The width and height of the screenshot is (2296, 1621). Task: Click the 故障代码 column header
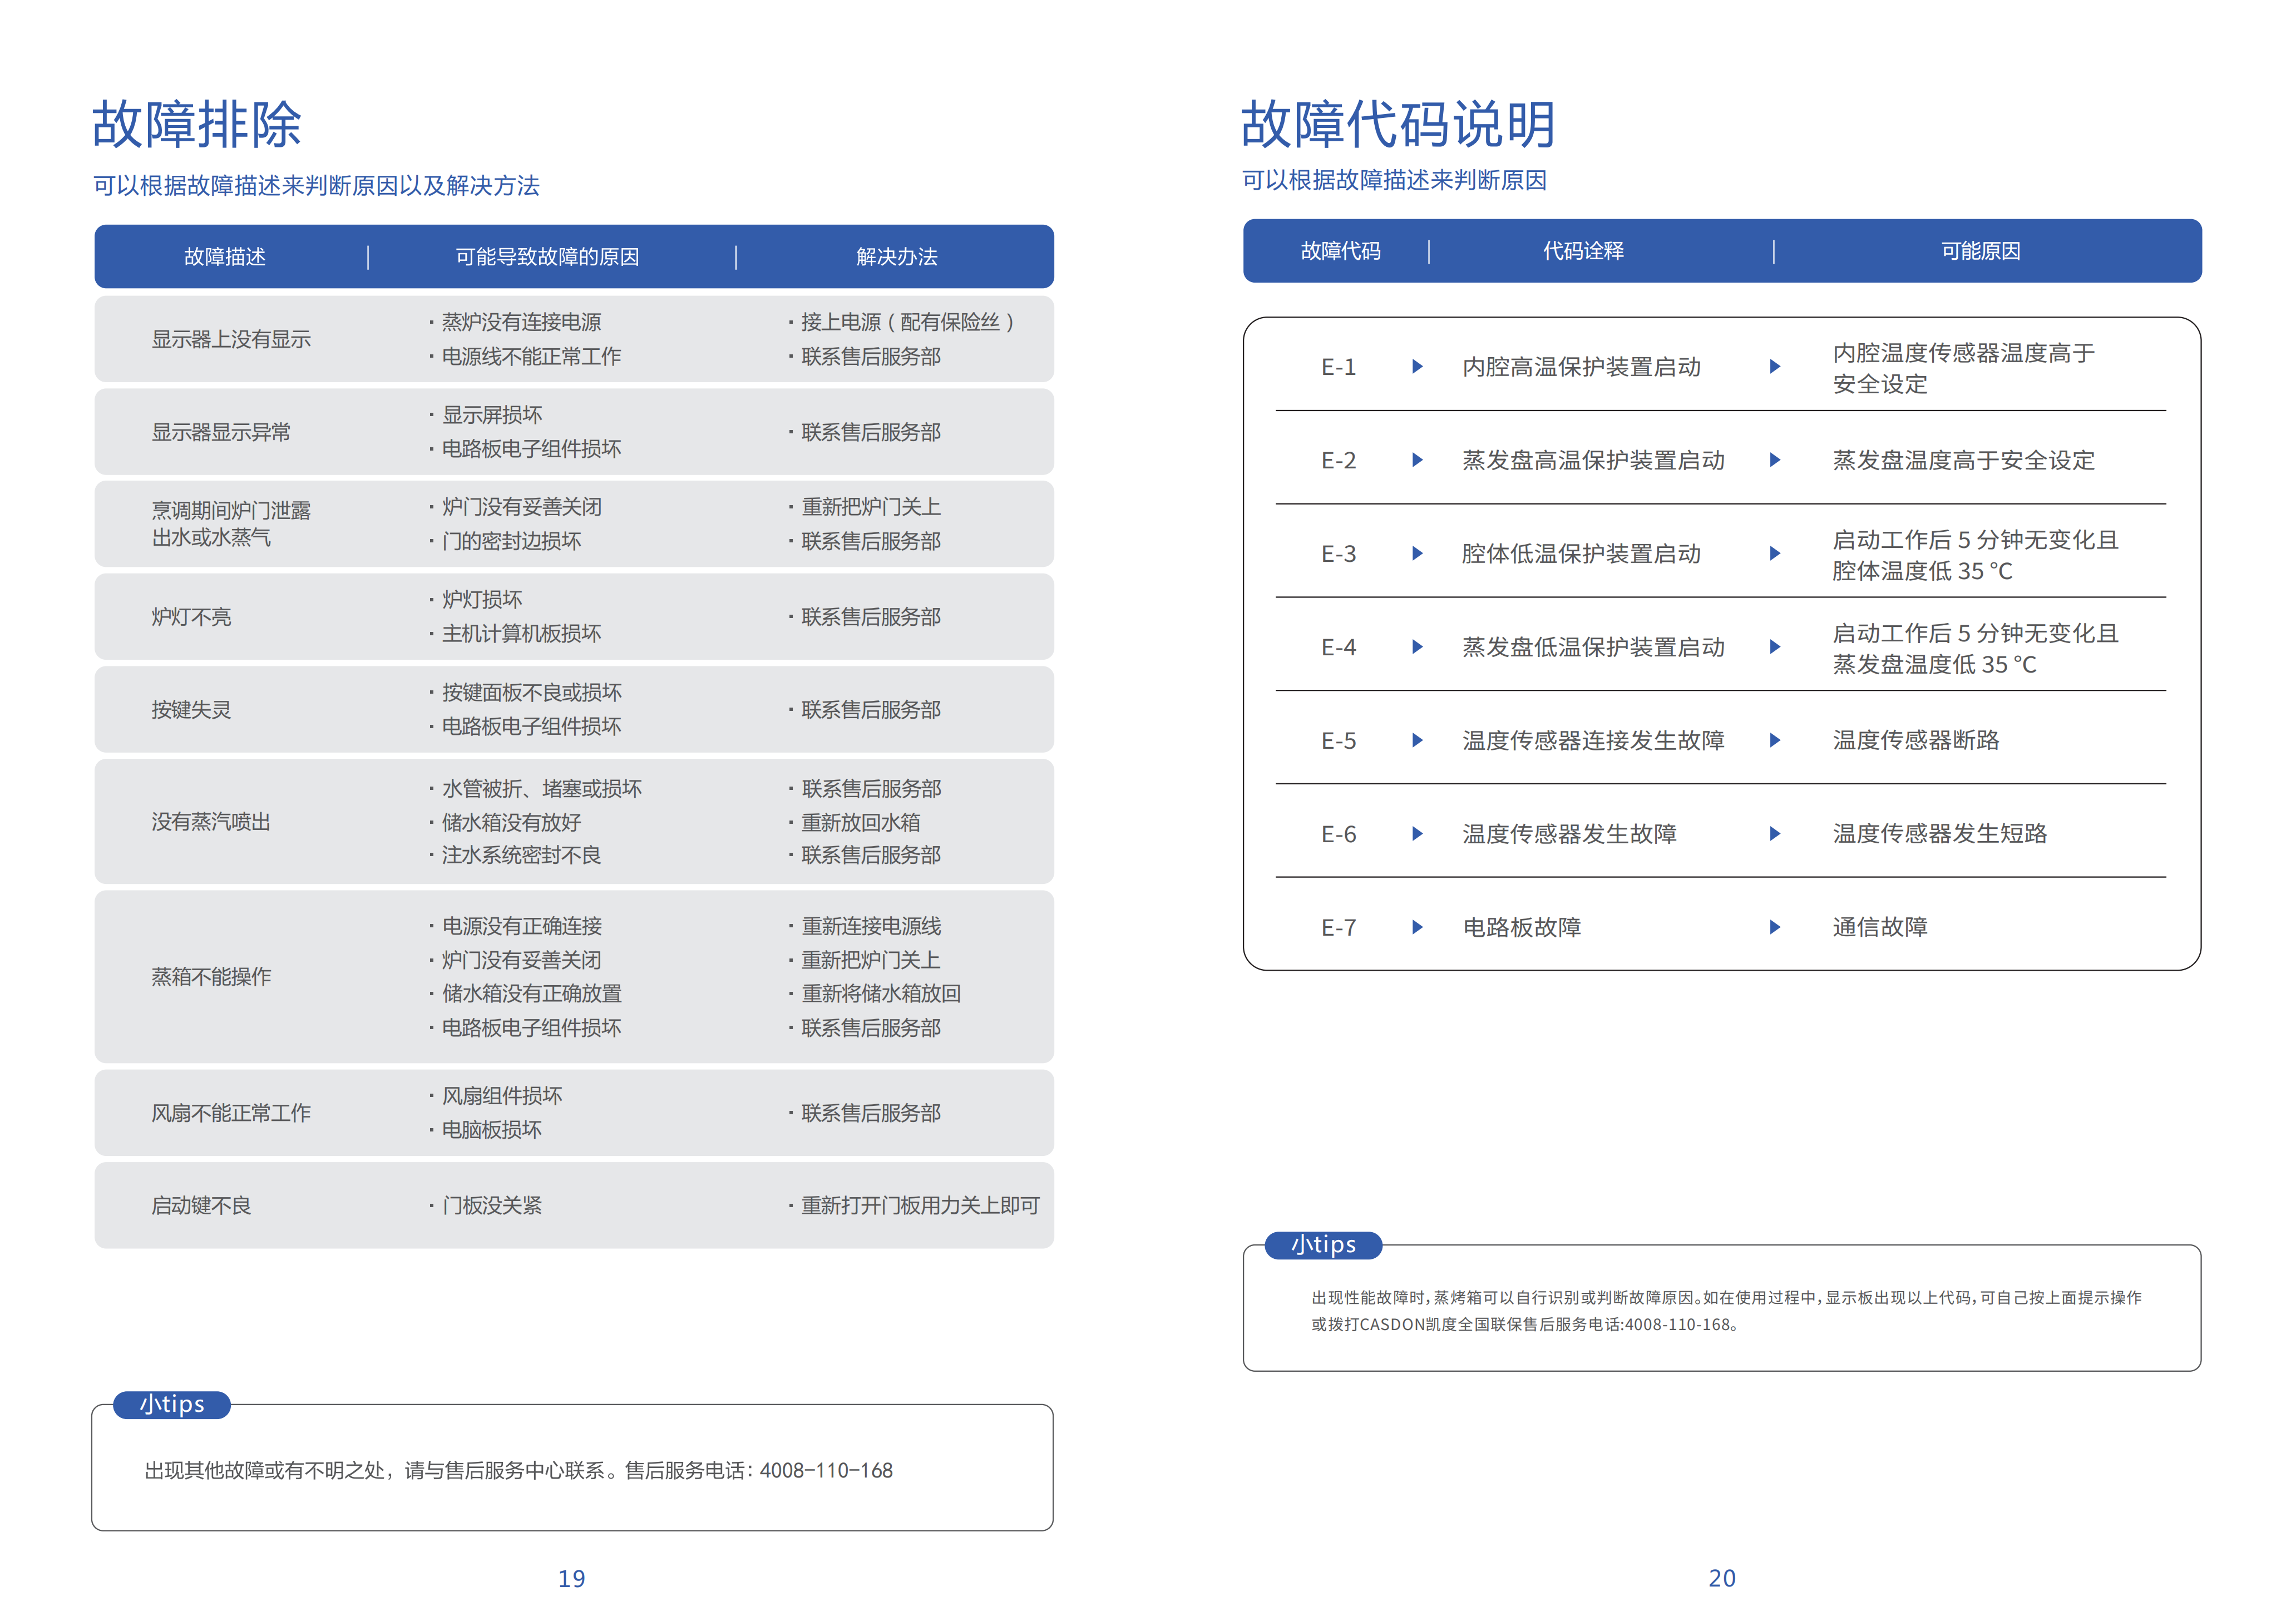1340,251
